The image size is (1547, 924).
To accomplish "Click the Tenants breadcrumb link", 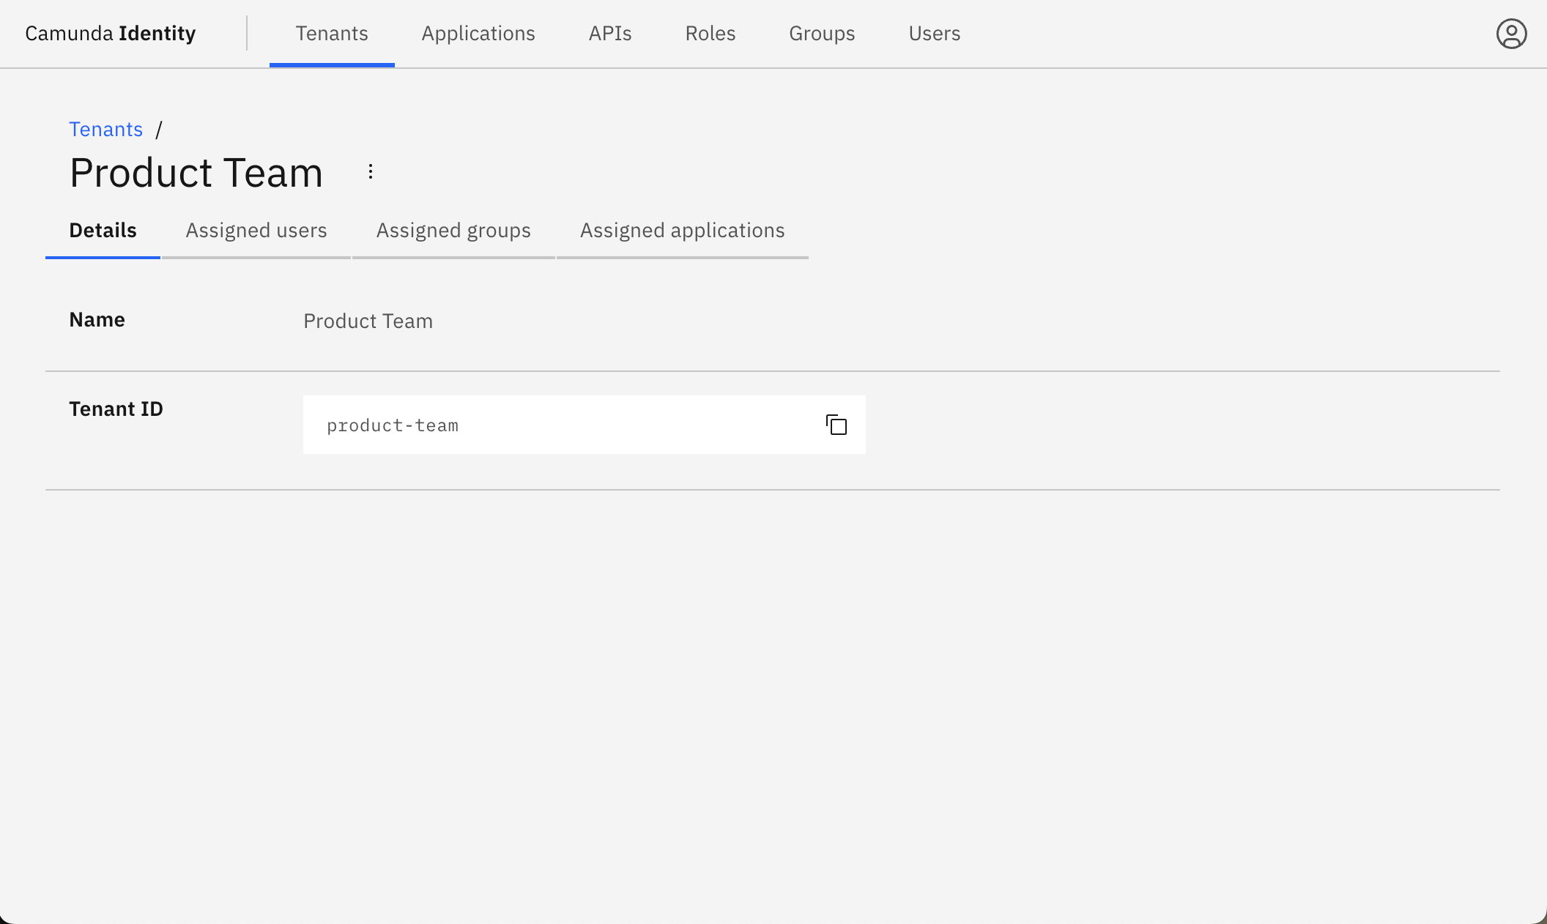I will coord(105,130).
